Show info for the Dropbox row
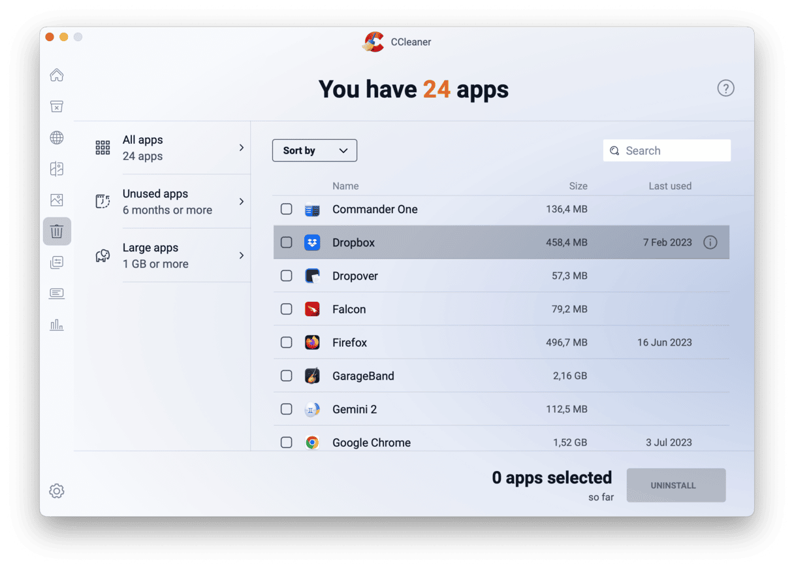The height and width of the screenshot is (569, 794). 710,242
